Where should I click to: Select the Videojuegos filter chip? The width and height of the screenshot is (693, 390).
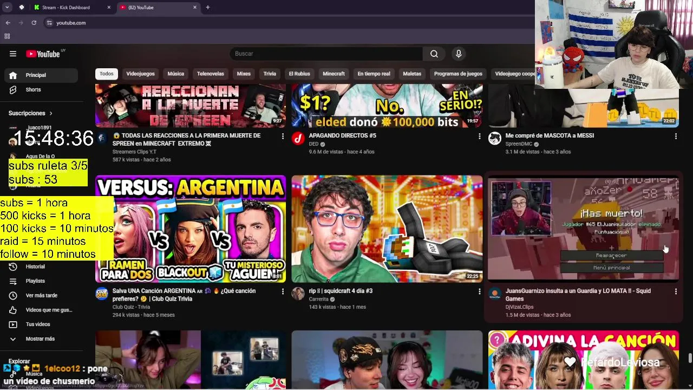click(140, 74)
